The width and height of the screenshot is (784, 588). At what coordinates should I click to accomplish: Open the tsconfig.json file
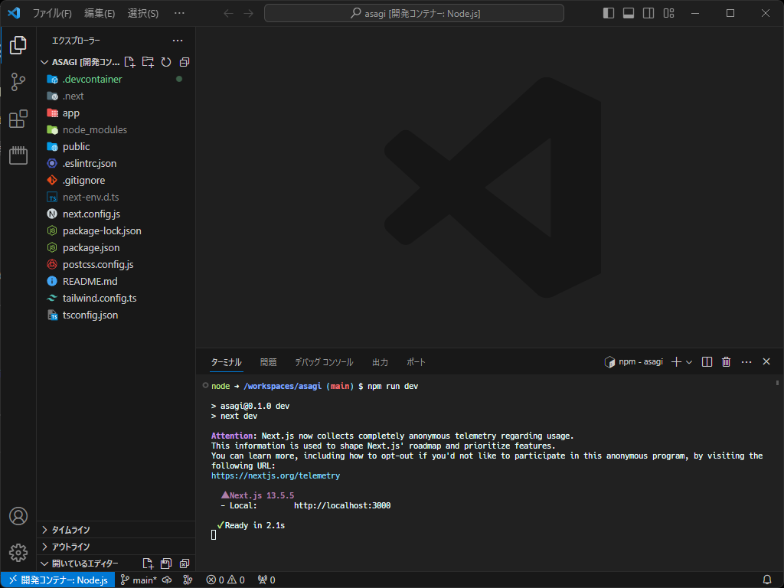(116, 315)
